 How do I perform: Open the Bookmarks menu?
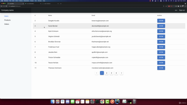(26, 1)
